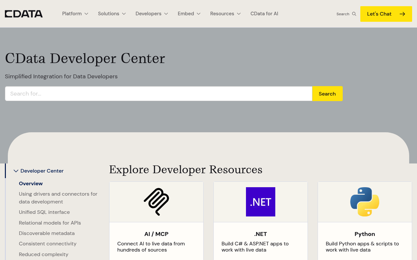Open the Developers menu
Viewport: 417px width, 260px height.
tap(149, 14)
